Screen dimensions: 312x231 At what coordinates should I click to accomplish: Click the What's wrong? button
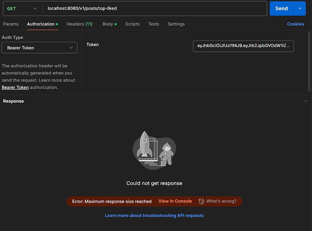click(218, 201)
